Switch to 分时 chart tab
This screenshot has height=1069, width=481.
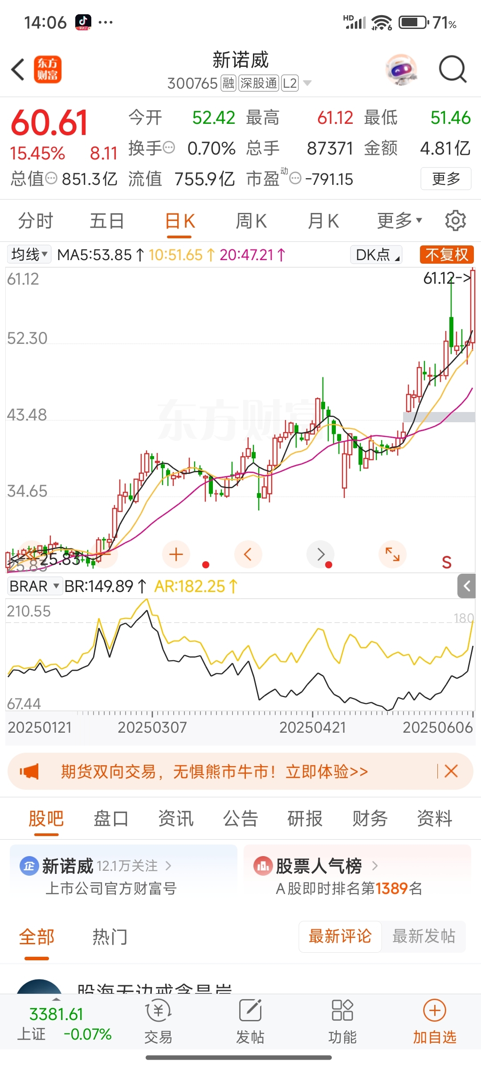[x=36, y=221]
